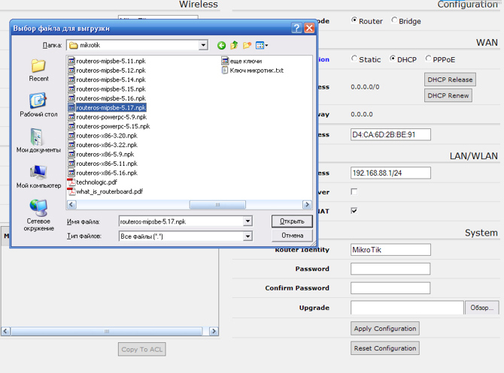Go up one folder level
Viewport: 504px width, 373px height.
[x=234, y=46]
